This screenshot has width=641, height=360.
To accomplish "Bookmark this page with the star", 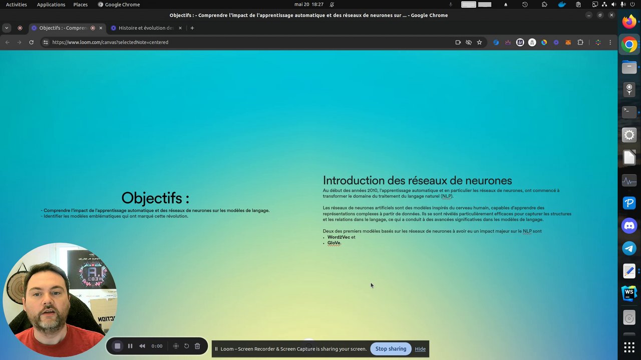I will (x=479, y=42).
